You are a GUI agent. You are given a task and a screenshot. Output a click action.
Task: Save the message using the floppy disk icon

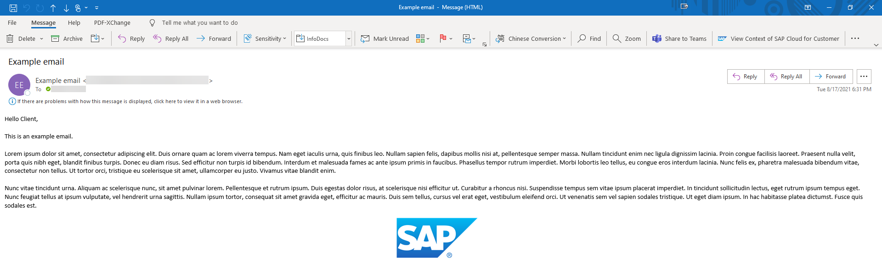[13, 8]
